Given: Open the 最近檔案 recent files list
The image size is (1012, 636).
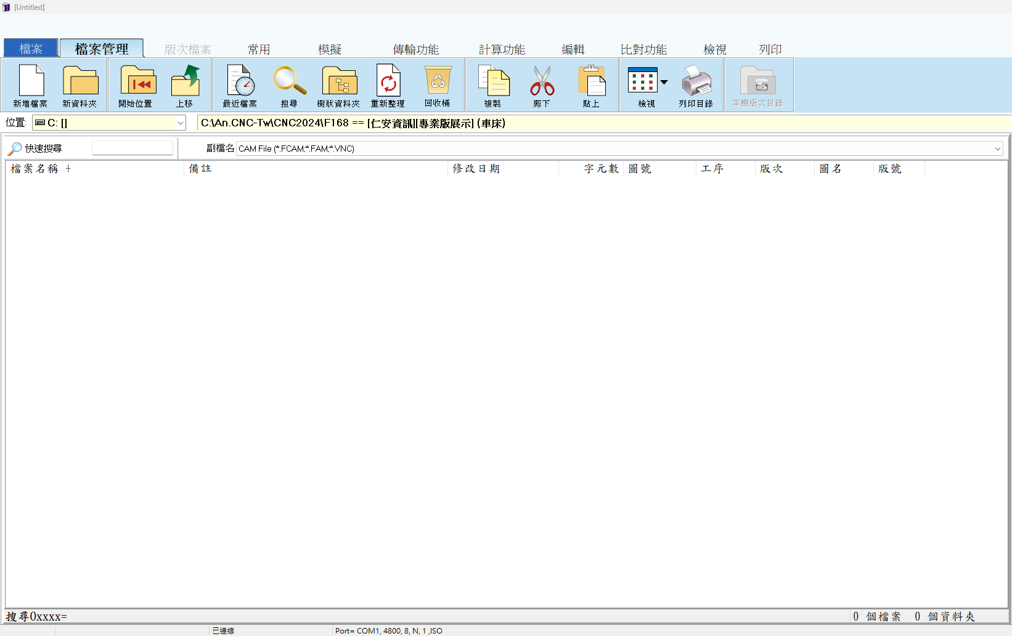Looking at the screenshot, I should pyautogui.click(x=240, y=85).
